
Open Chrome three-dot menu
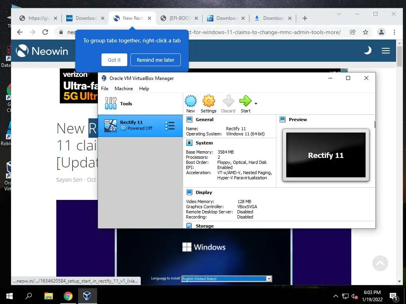point(394,32)
